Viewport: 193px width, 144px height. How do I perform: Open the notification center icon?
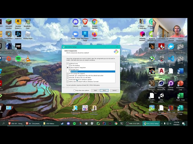coord(184,124)
